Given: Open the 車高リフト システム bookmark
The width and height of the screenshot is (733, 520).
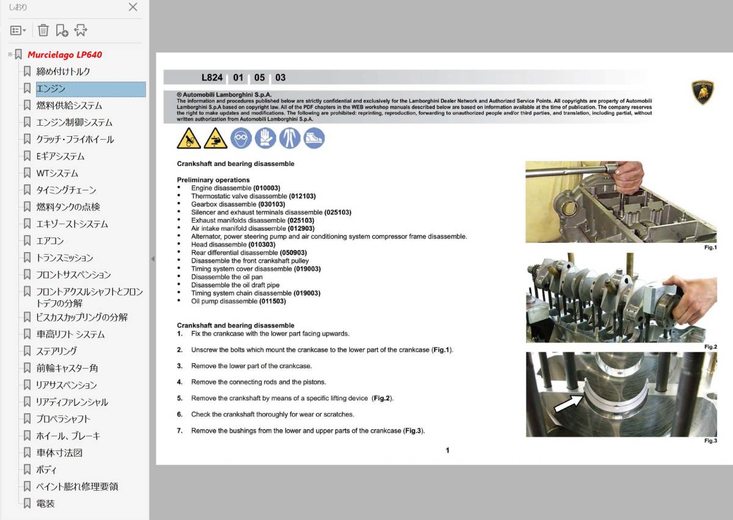Looking at the screenshot, I should tap(70, 334).
